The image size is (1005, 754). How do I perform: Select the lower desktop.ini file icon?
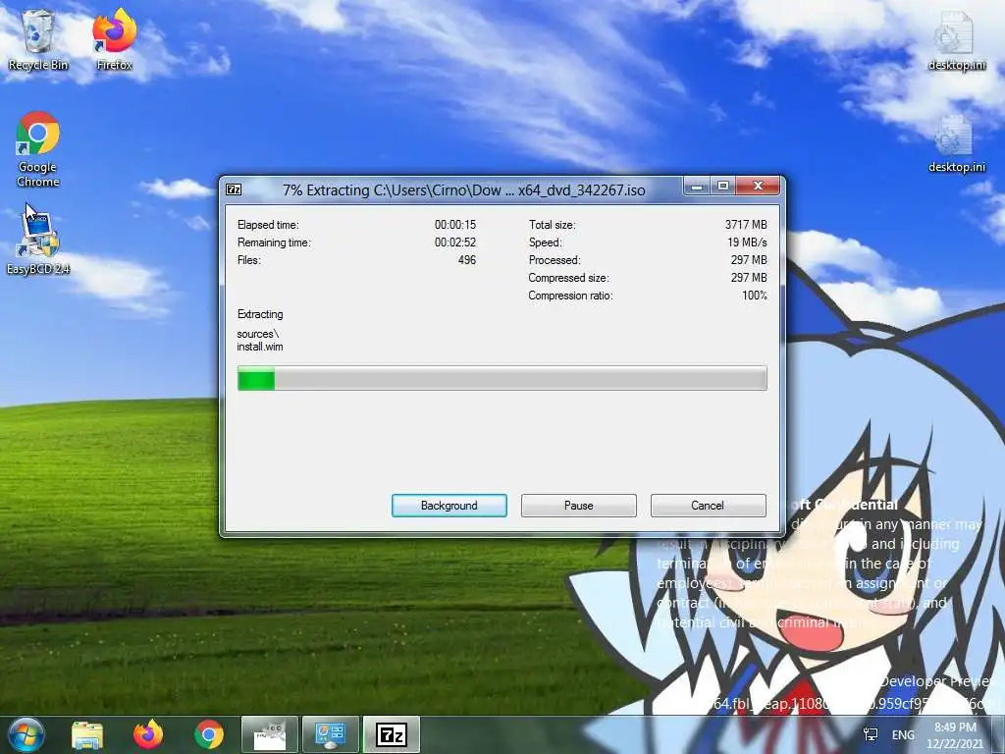(956, 143)
